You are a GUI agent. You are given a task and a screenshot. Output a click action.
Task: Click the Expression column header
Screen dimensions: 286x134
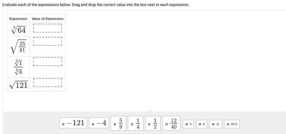click(18, 19)
